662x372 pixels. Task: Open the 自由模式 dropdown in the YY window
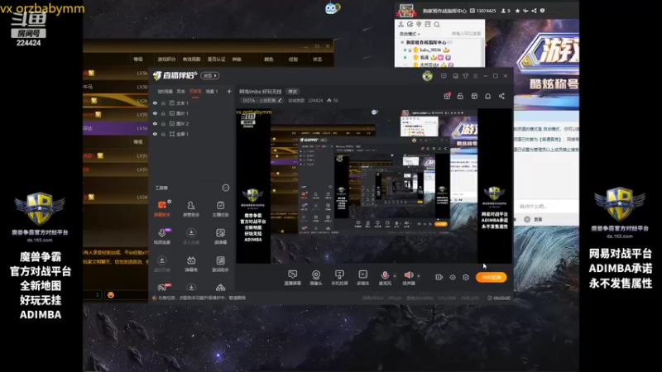pos(410,34)
